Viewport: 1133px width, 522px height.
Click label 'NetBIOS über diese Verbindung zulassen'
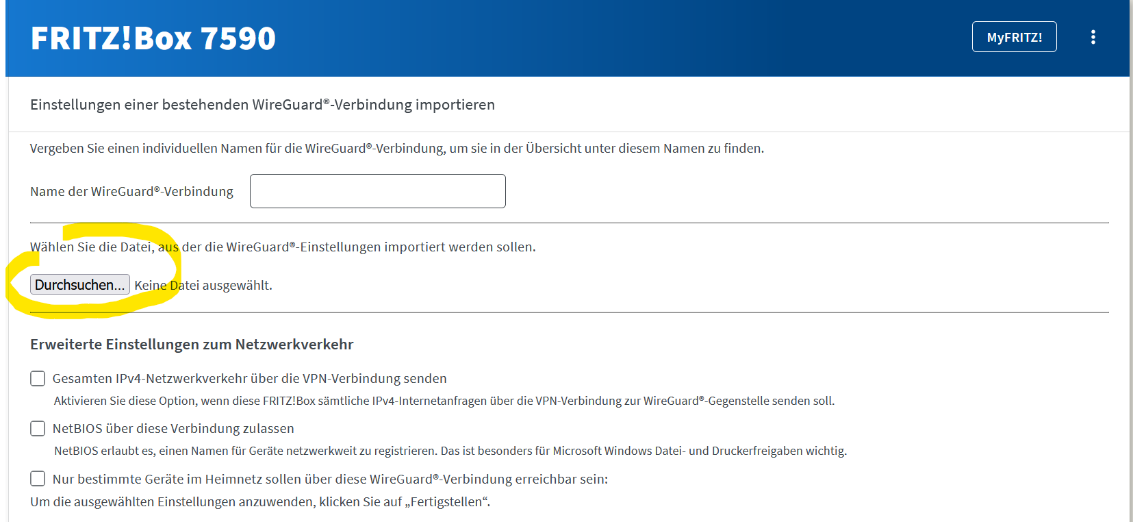coord(173,428)
